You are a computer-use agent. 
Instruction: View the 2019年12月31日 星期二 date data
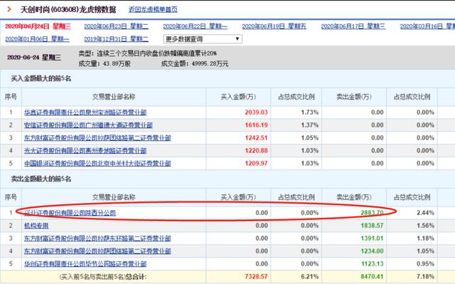[116, 39]
